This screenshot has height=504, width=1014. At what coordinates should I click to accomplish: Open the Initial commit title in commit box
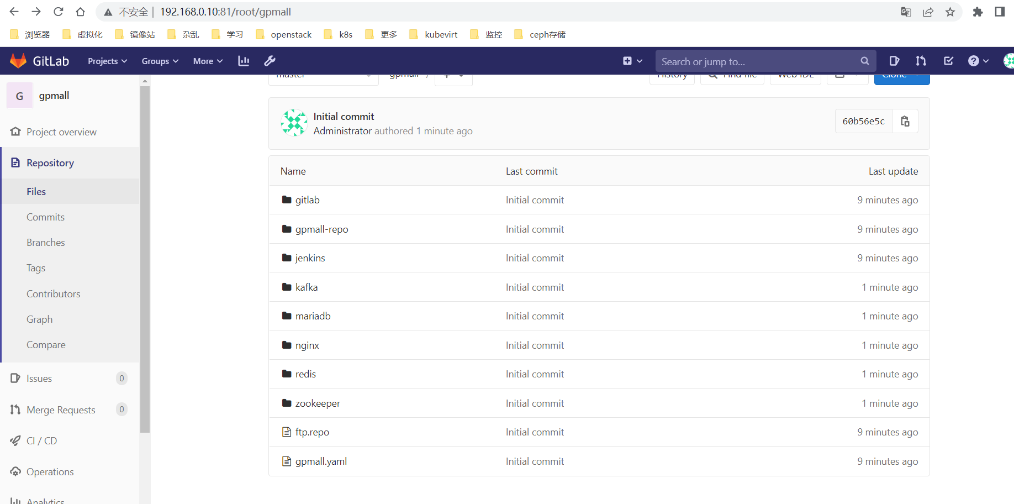coord(344,117)
